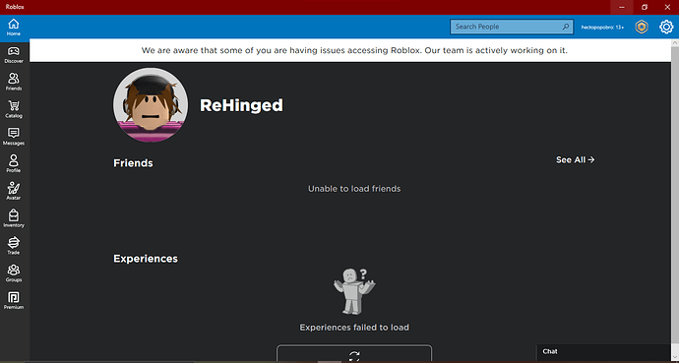Click the Friends section heading
The width and height of the screenshot is (679, 363).
click(133, 163)
